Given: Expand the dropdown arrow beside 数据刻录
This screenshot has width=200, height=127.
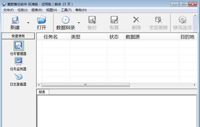Looking at the screenshot, I should (79, 23).
